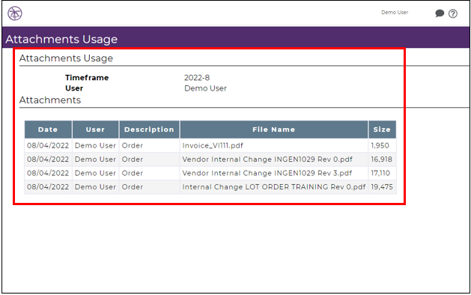
Task: Sort by the Description column header
Action: [x=149, y=130]
